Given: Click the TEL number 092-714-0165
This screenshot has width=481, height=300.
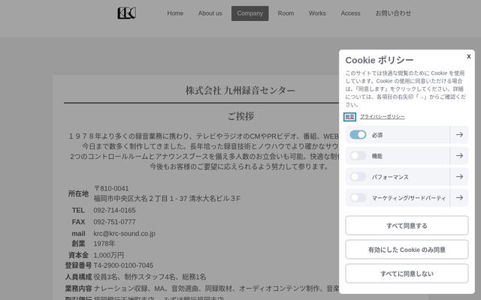Looking at the screenshot, I should pos(114,210).
